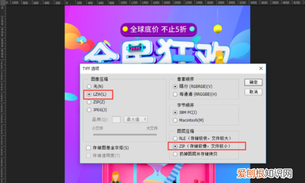
Task: Close the TIFF 选项 dialog
Action: coord(261,69)
